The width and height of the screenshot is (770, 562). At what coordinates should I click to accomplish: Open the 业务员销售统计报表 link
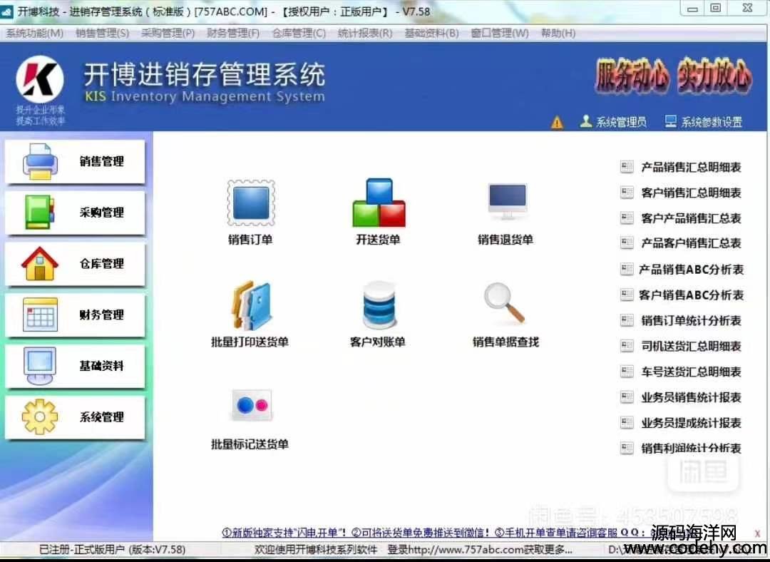click(691, 397)
